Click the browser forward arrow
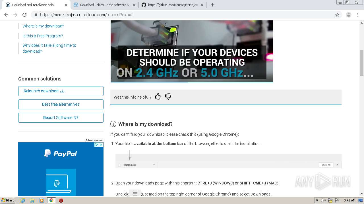364x204 pixels. tap(15, 15)
